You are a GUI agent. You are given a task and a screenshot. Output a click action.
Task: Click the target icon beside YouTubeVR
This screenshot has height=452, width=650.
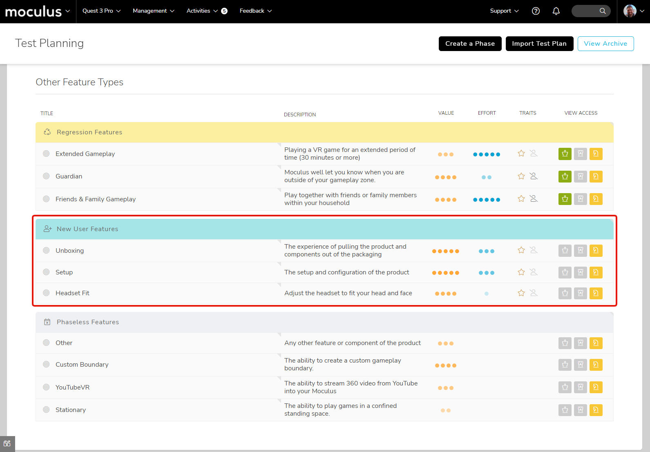pos(47,387)
